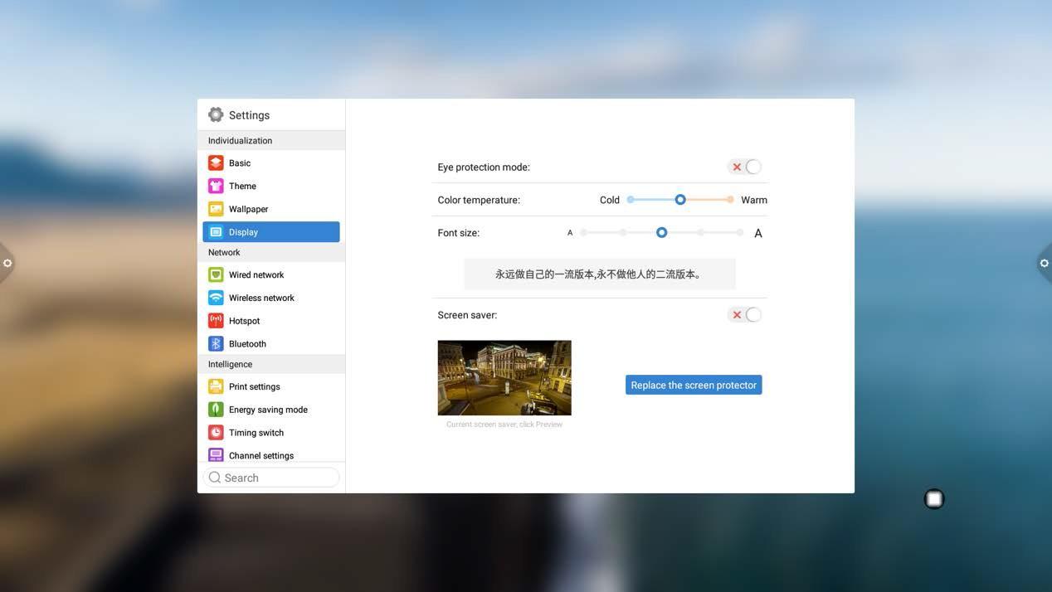The height and width of the screenshot is (592, 1052).
Task: Click Replace the screen protector button
Action: 694,385
